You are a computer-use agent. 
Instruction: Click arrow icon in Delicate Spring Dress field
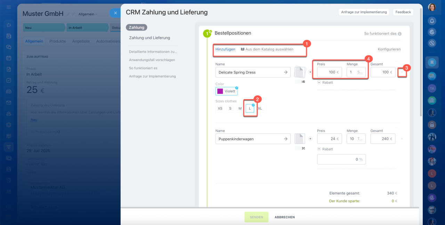coord(285,72)
